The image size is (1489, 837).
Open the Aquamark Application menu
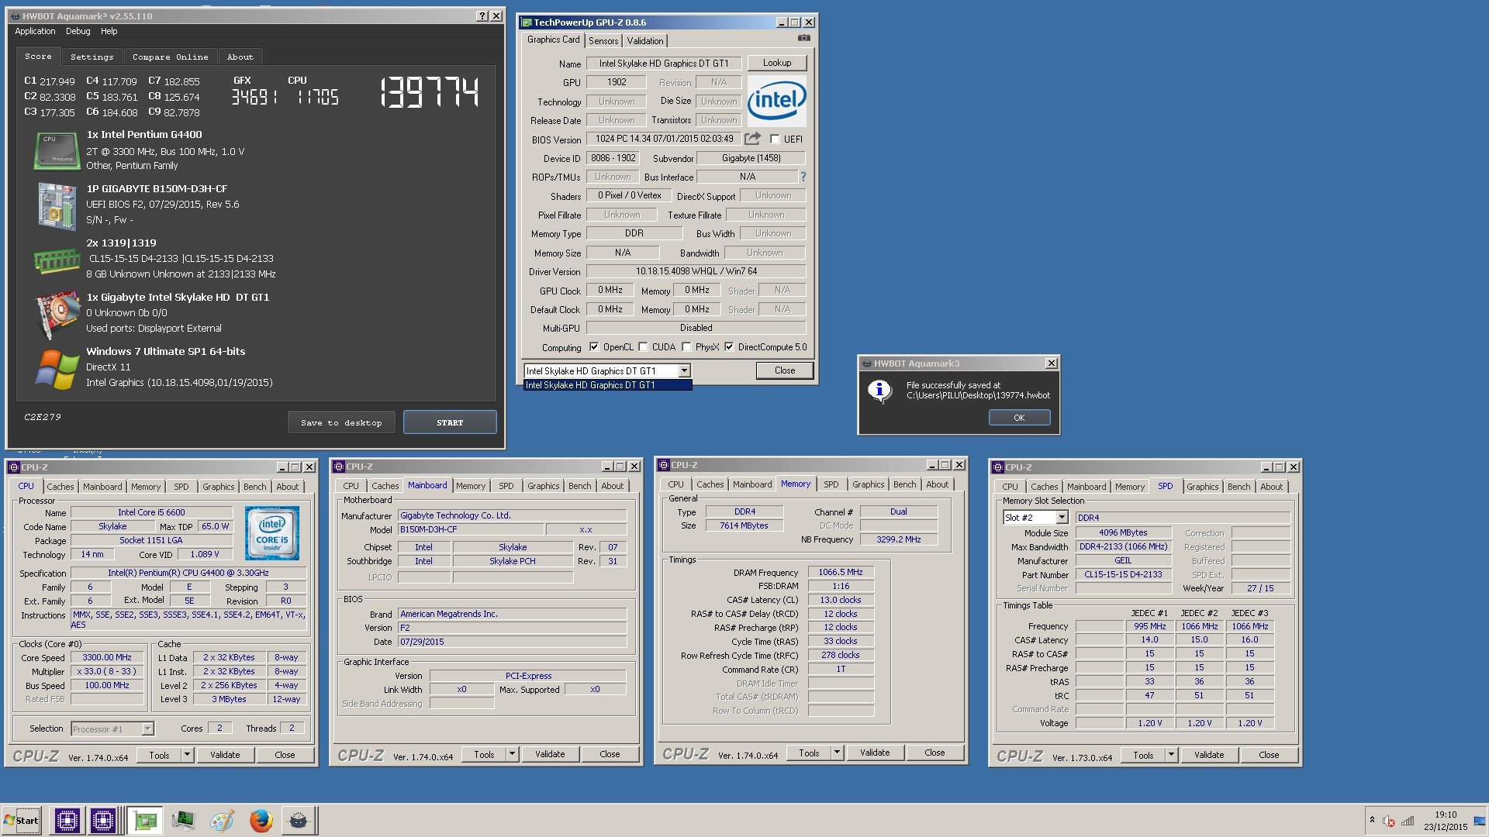(x=35, y=31)
